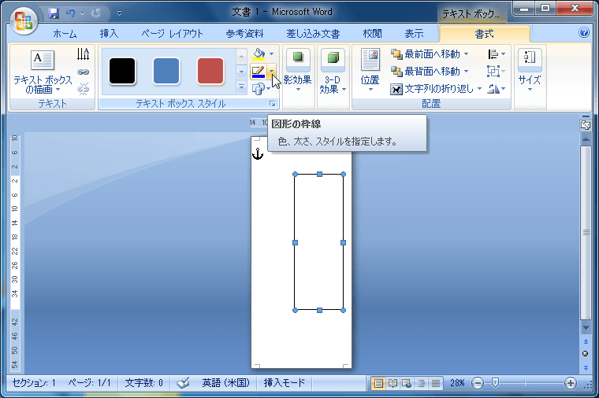Click the change shape icon
The height and width of the screenshot is (398, 599).
pos(259,89)
